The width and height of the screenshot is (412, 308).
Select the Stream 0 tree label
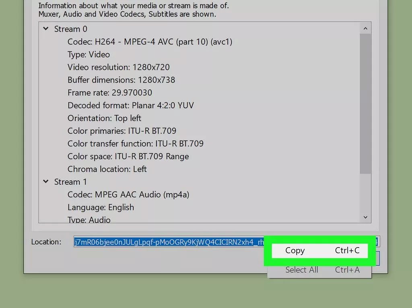point(70,29)
